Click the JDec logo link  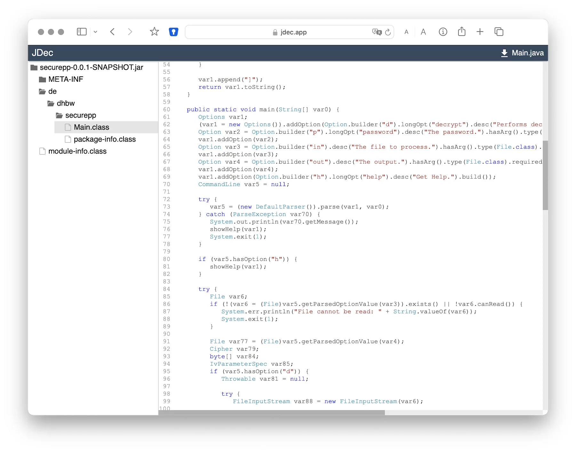coord(43,53)
